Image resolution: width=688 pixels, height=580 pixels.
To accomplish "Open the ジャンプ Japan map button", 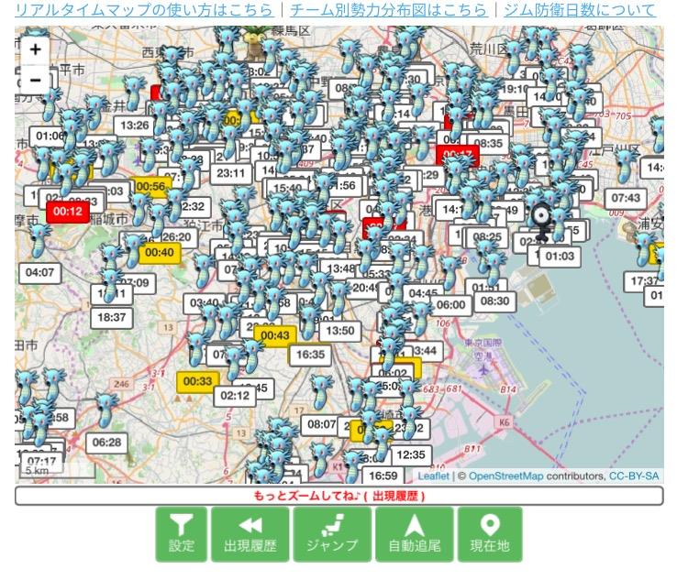I will coord(332,534).
